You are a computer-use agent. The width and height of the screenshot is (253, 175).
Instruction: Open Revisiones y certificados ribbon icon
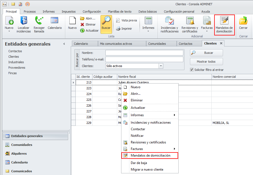pos(190,21)
